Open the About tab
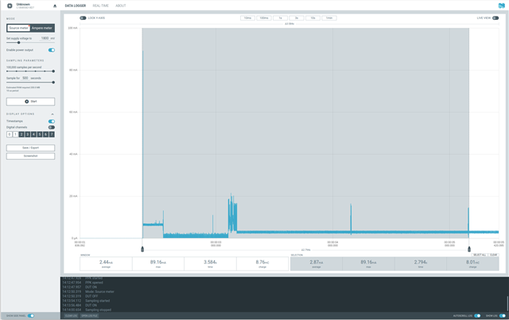509x320 pixels. click(x=121, y=6)
